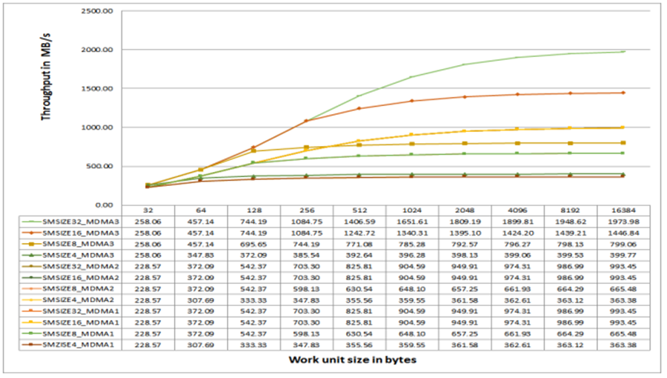Select the SMSIZE16_MDMA3 legend label
This screenshot has width=667, height=378.
[80, 233]
